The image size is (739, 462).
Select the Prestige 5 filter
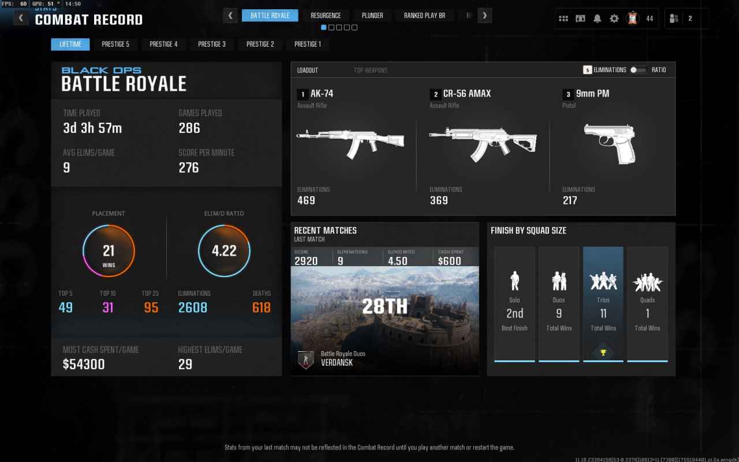pos(115,44)
